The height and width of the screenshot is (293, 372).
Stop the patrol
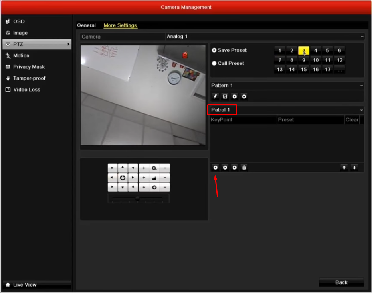tap(234, 168)
